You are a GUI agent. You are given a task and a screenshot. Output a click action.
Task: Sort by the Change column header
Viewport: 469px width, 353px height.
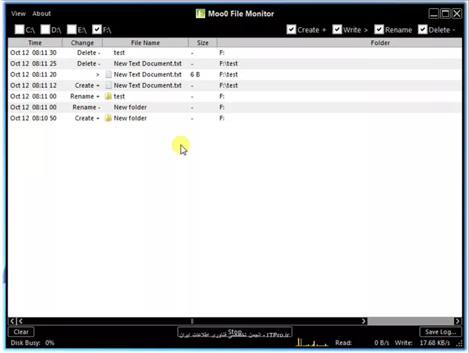point(82,42)
